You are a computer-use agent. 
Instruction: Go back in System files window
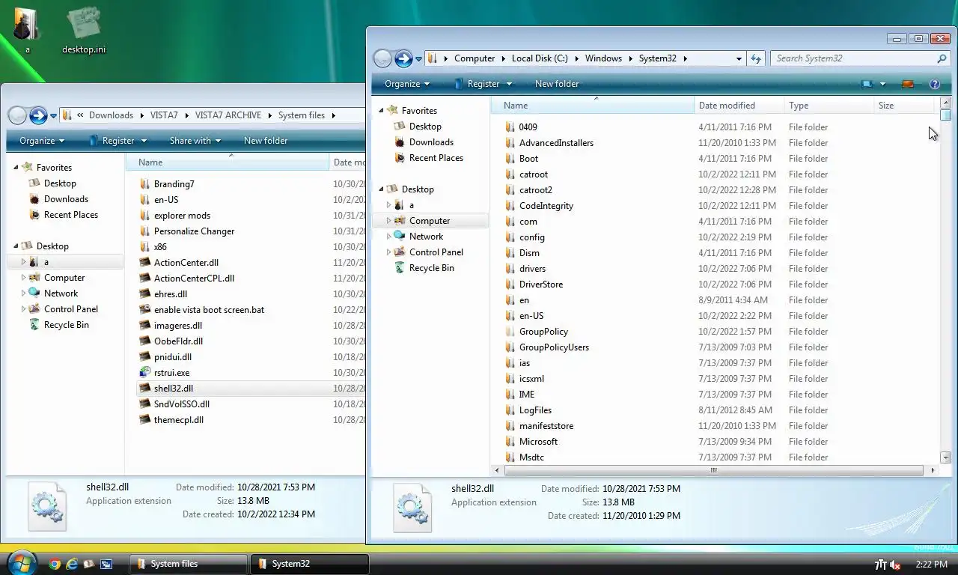coord(17,115)
